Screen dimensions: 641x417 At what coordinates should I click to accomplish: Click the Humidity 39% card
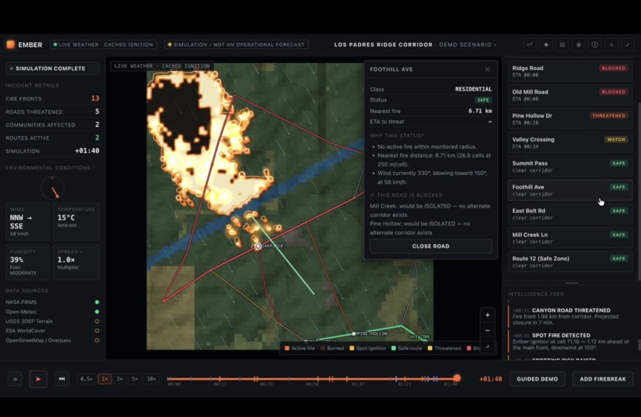[x=27, y=262]
